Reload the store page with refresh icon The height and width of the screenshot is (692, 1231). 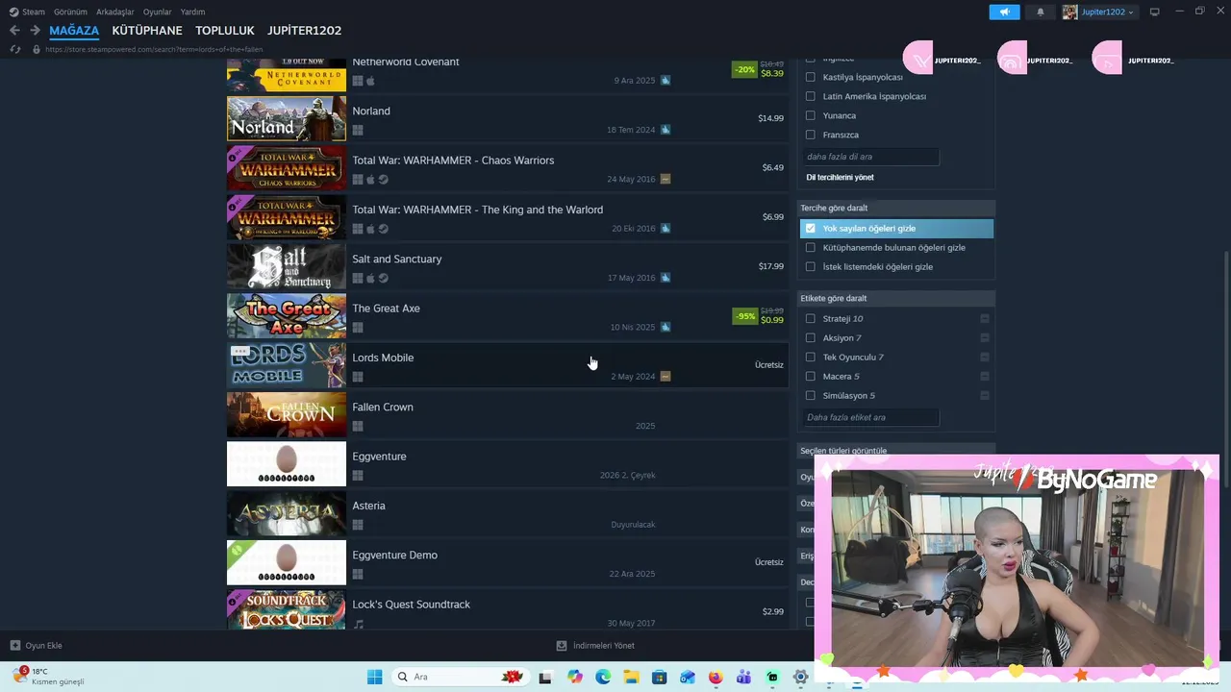pyautogui.click(x=15, y=49)
